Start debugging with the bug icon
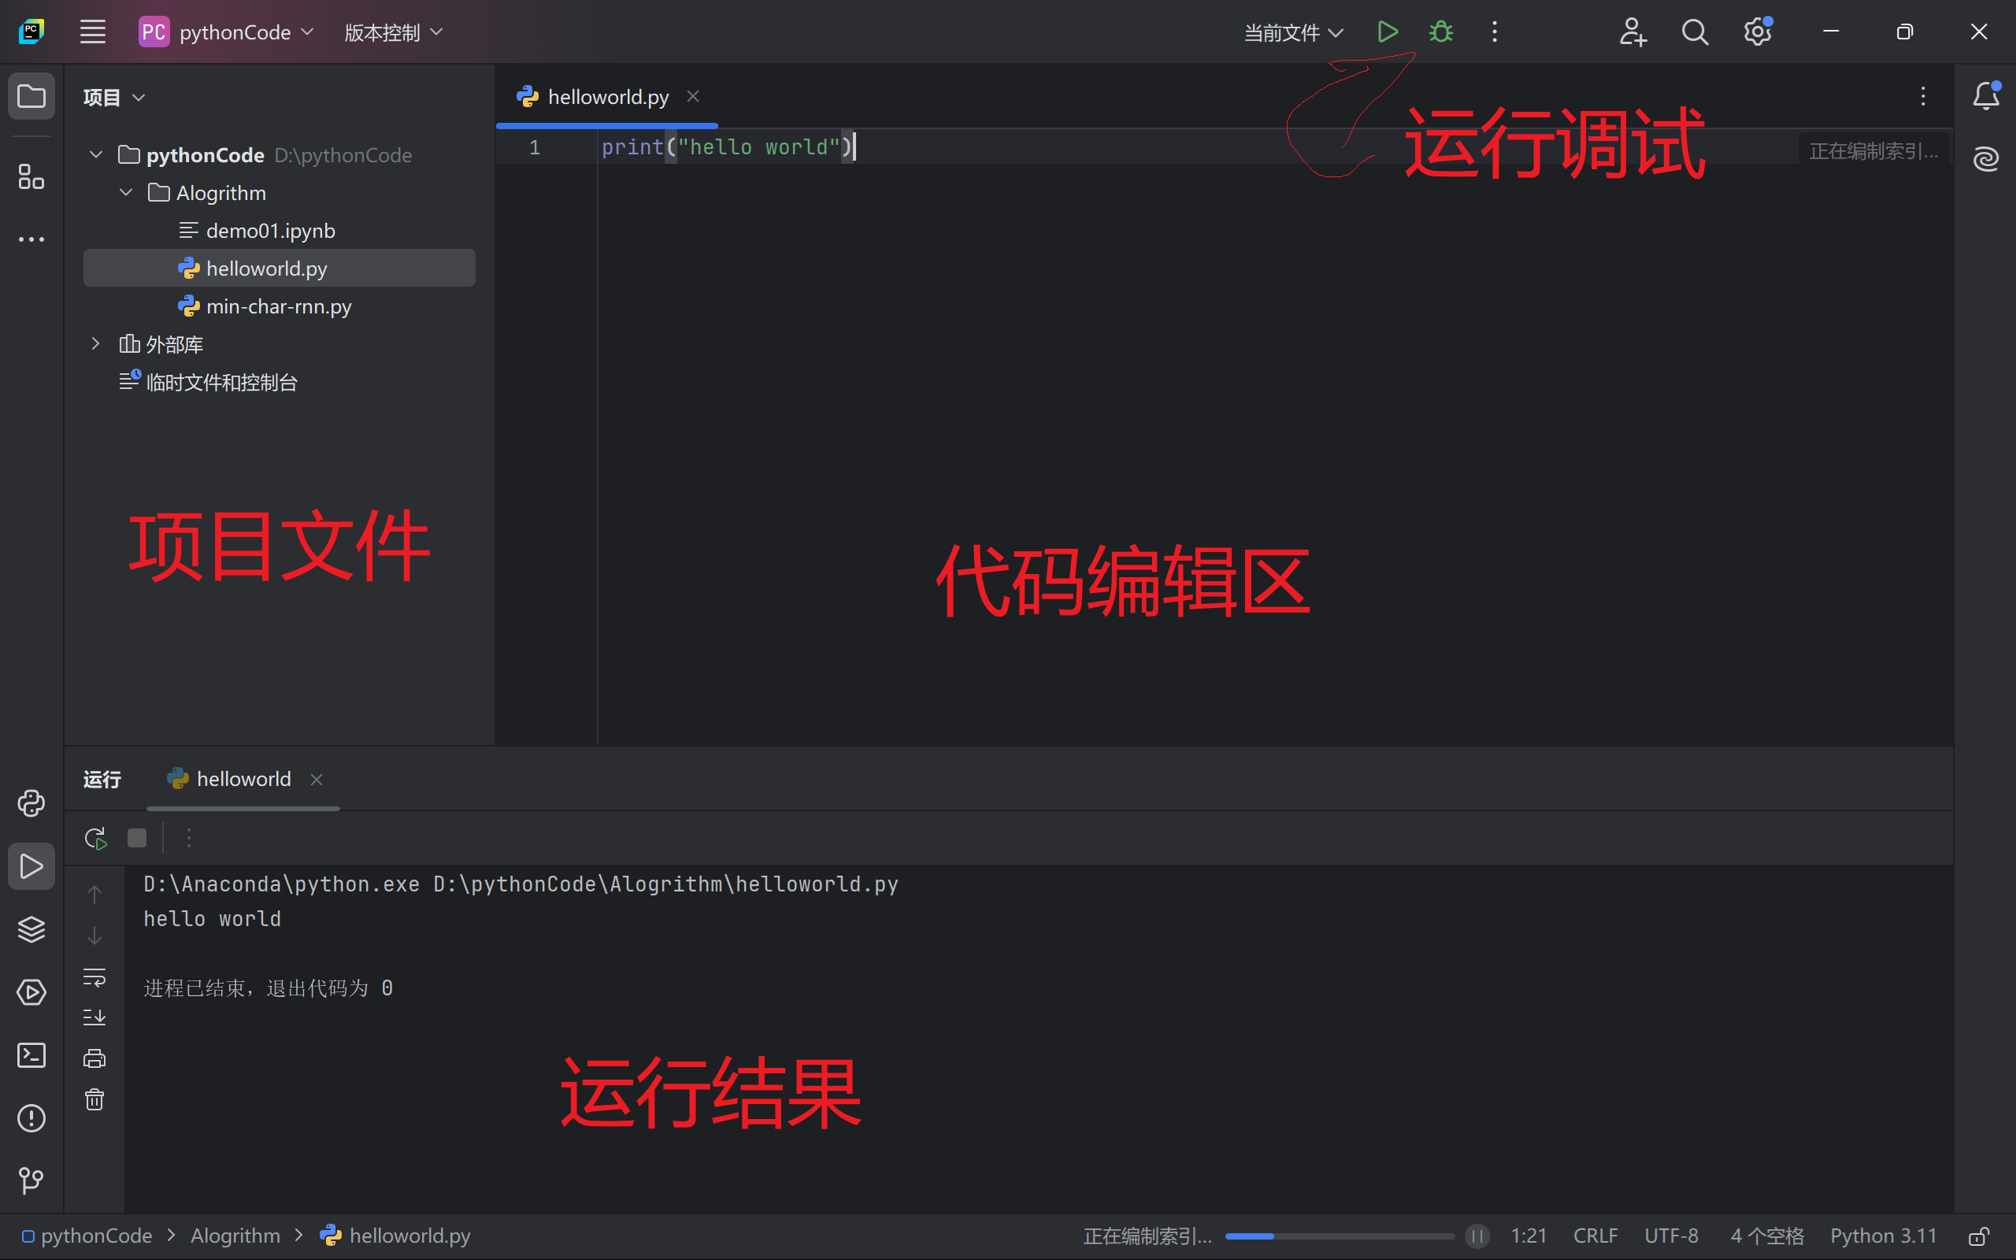 pos(1440,32)
